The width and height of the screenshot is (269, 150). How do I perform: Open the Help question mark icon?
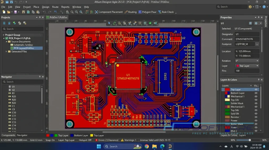264,7
